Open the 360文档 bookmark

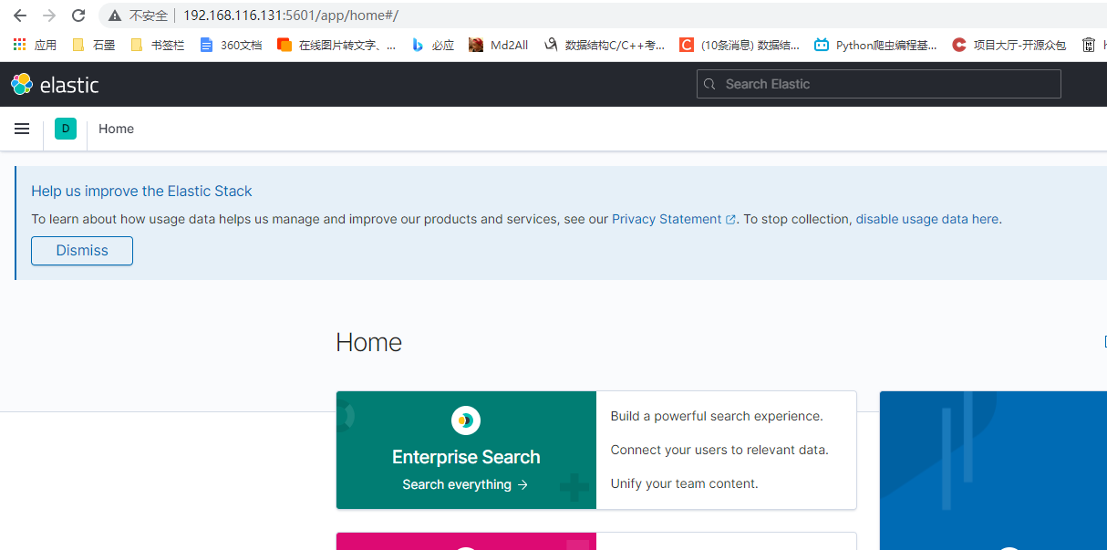pos(231,45)
